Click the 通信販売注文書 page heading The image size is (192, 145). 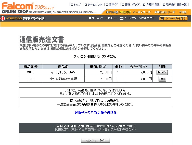point(42,39)
